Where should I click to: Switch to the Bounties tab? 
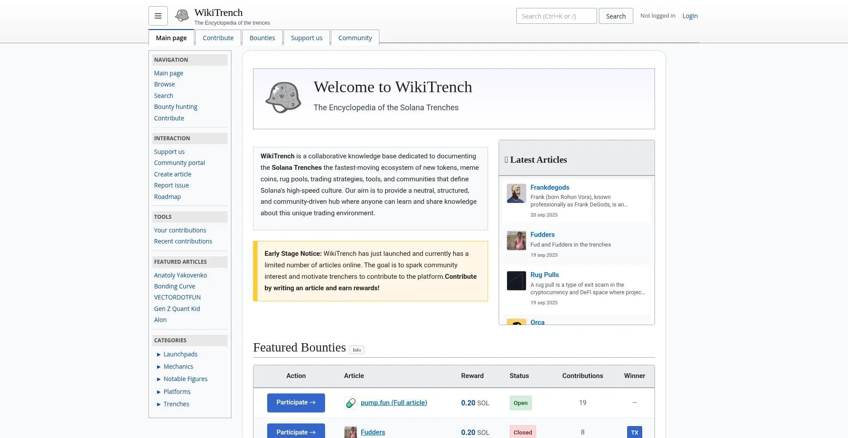(262, 38)
